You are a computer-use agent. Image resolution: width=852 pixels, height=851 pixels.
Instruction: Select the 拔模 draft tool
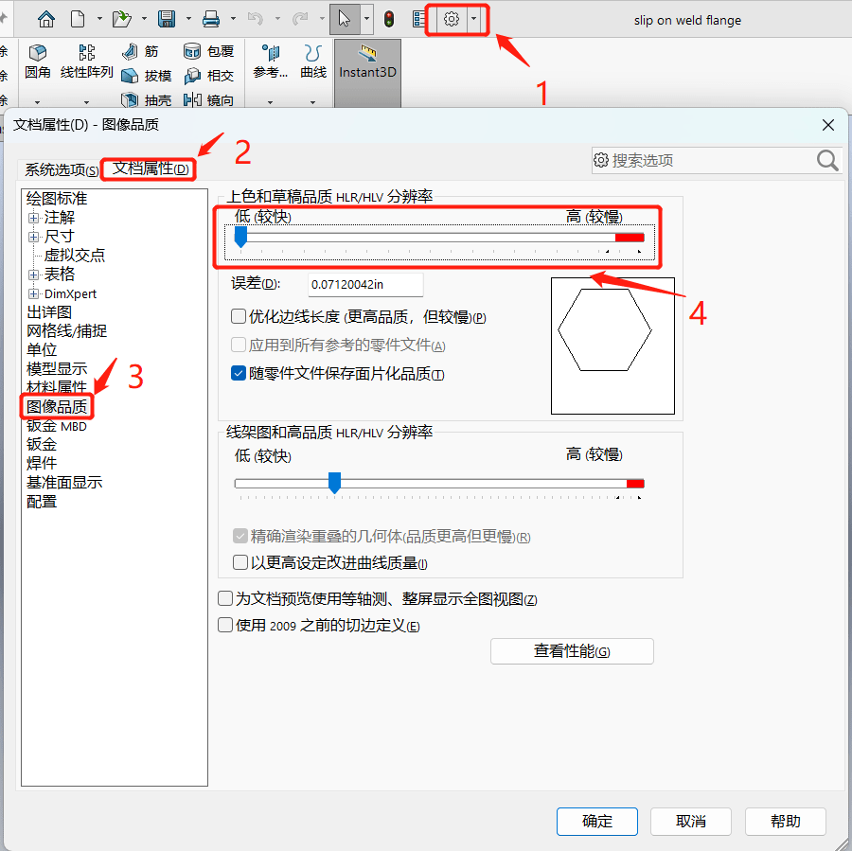pos(146,76)
